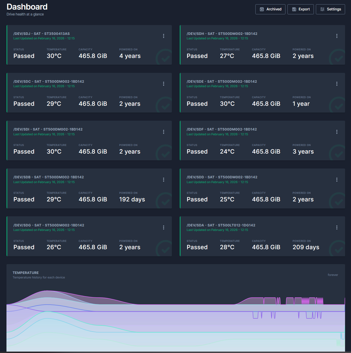
Task: Open the options menu on /dev/sdc card
Action: (163, 84)
